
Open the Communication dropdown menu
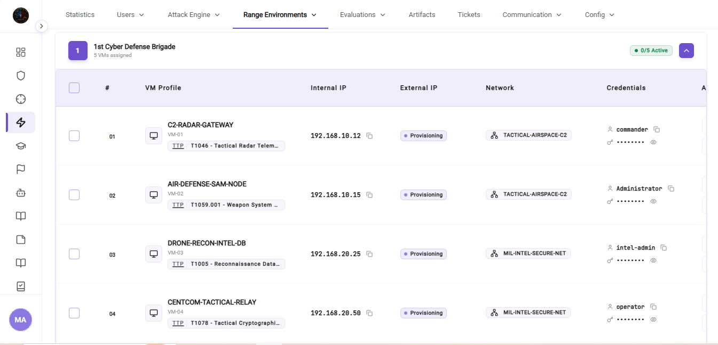[532, 15]
